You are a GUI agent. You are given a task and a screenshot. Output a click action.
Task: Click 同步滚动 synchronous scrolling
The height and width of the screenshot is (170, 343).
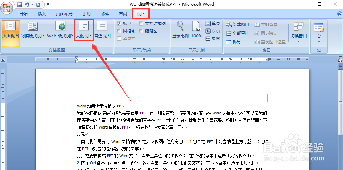(266, 33)
